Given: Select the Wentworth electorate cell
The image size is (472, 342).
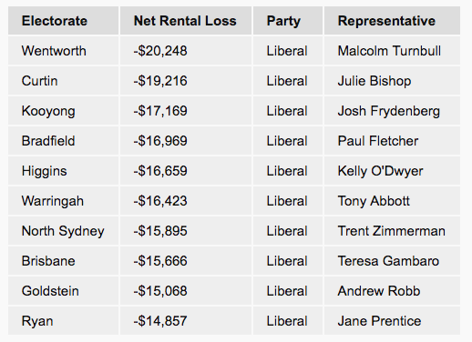Looking at the screenshot, I should [x=64, y=51].
